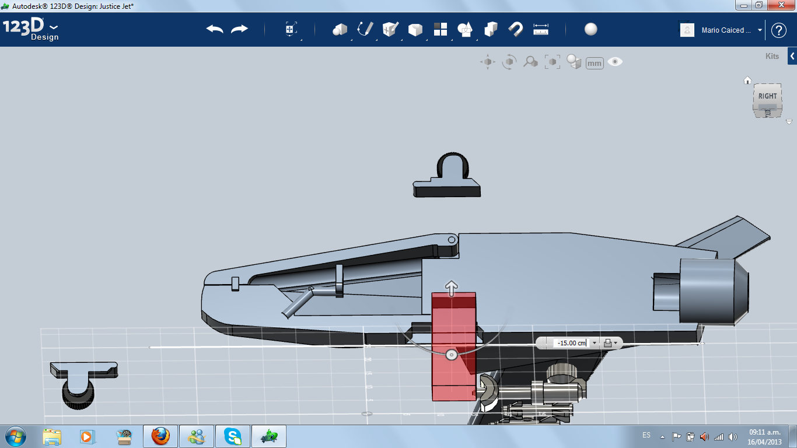Screen dimensions: 797x448
Task: Select the Measure ruler tool
Action: tap(541, 29)
